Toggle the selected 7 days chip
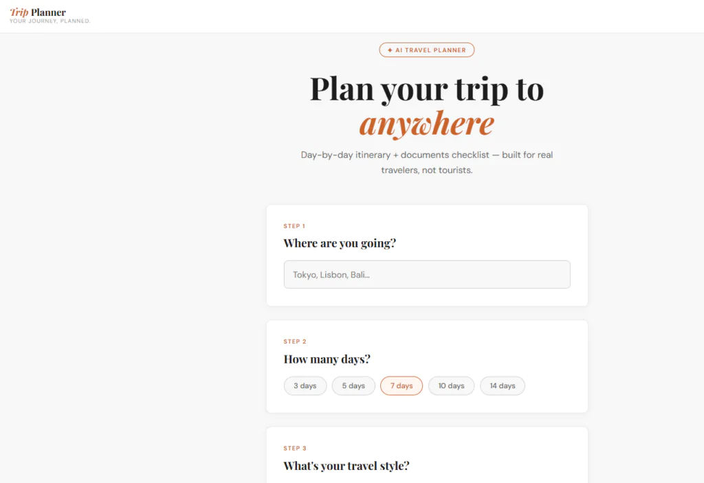Screen dimensions: 704x483 [x=401, y=386]
